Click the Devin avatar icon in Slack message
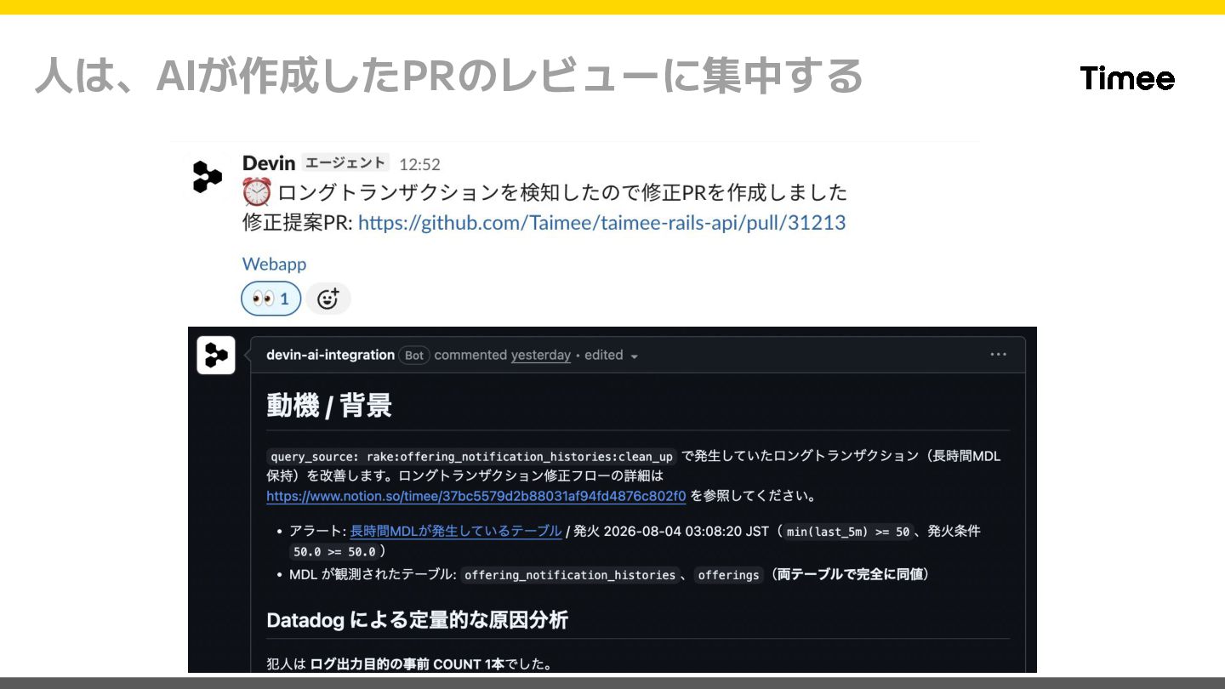 coord(207,176)
